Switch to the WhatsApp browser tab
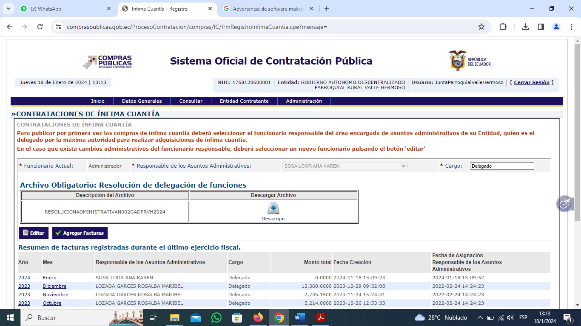This screenshot has height=326, width=581. pos(64,8)
